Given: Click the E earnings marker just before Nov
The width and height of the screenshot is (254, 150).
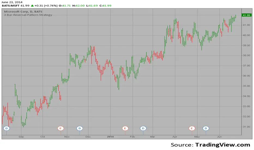Looking at the screenshot, I should (61, 128).
